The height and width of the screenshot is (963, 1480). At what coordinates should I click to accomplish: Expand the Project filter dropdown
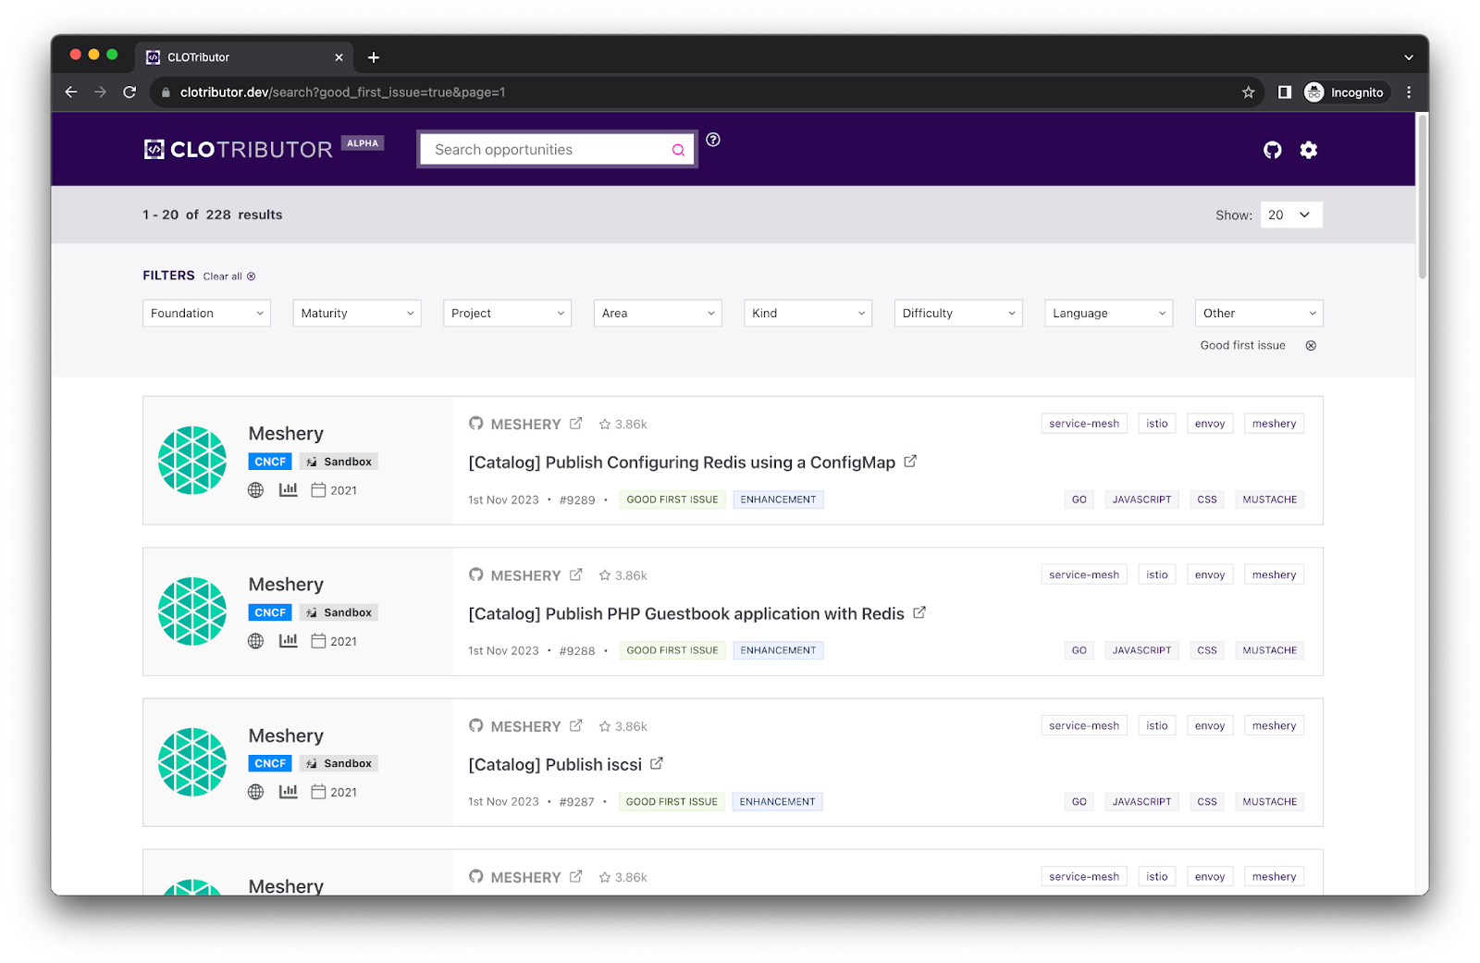click(507, 314)
